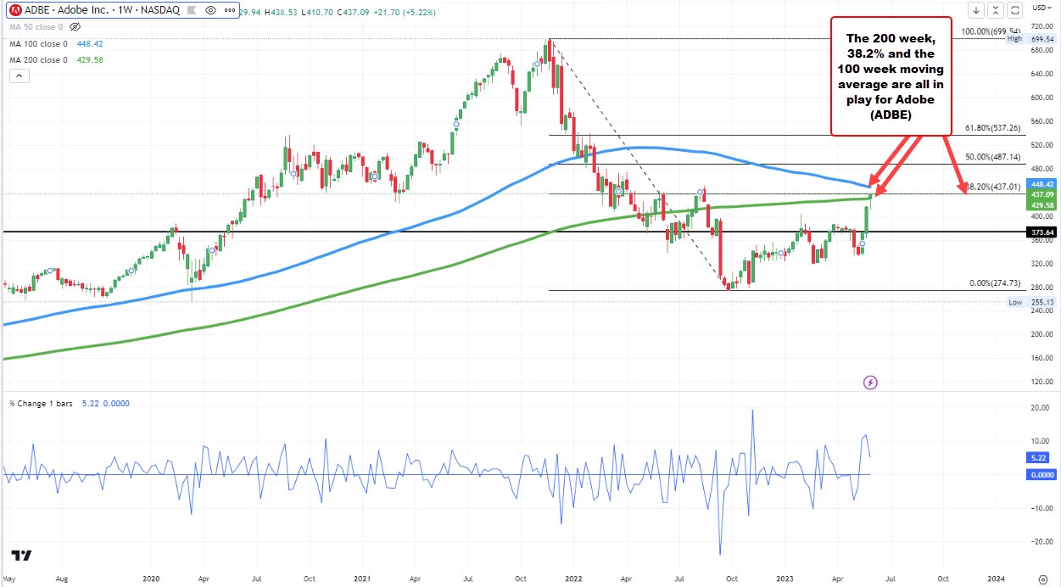Click the Low 255.13 price marker
This screenshot has width=1061, height=587.
(x=1032, y=302)
